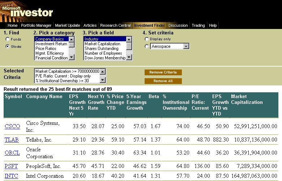The height and width of the screenshot is (181, 282).
Task: Open the PSFT symbol link
Action: pos(12,166)
